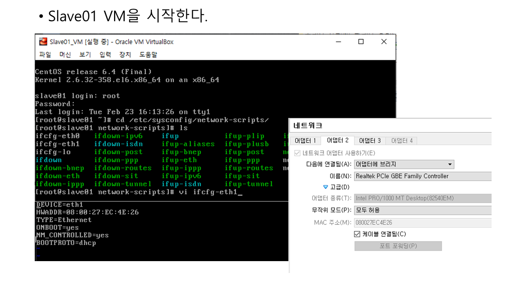
Task: Open the 파일 menu
Action: 45,55
